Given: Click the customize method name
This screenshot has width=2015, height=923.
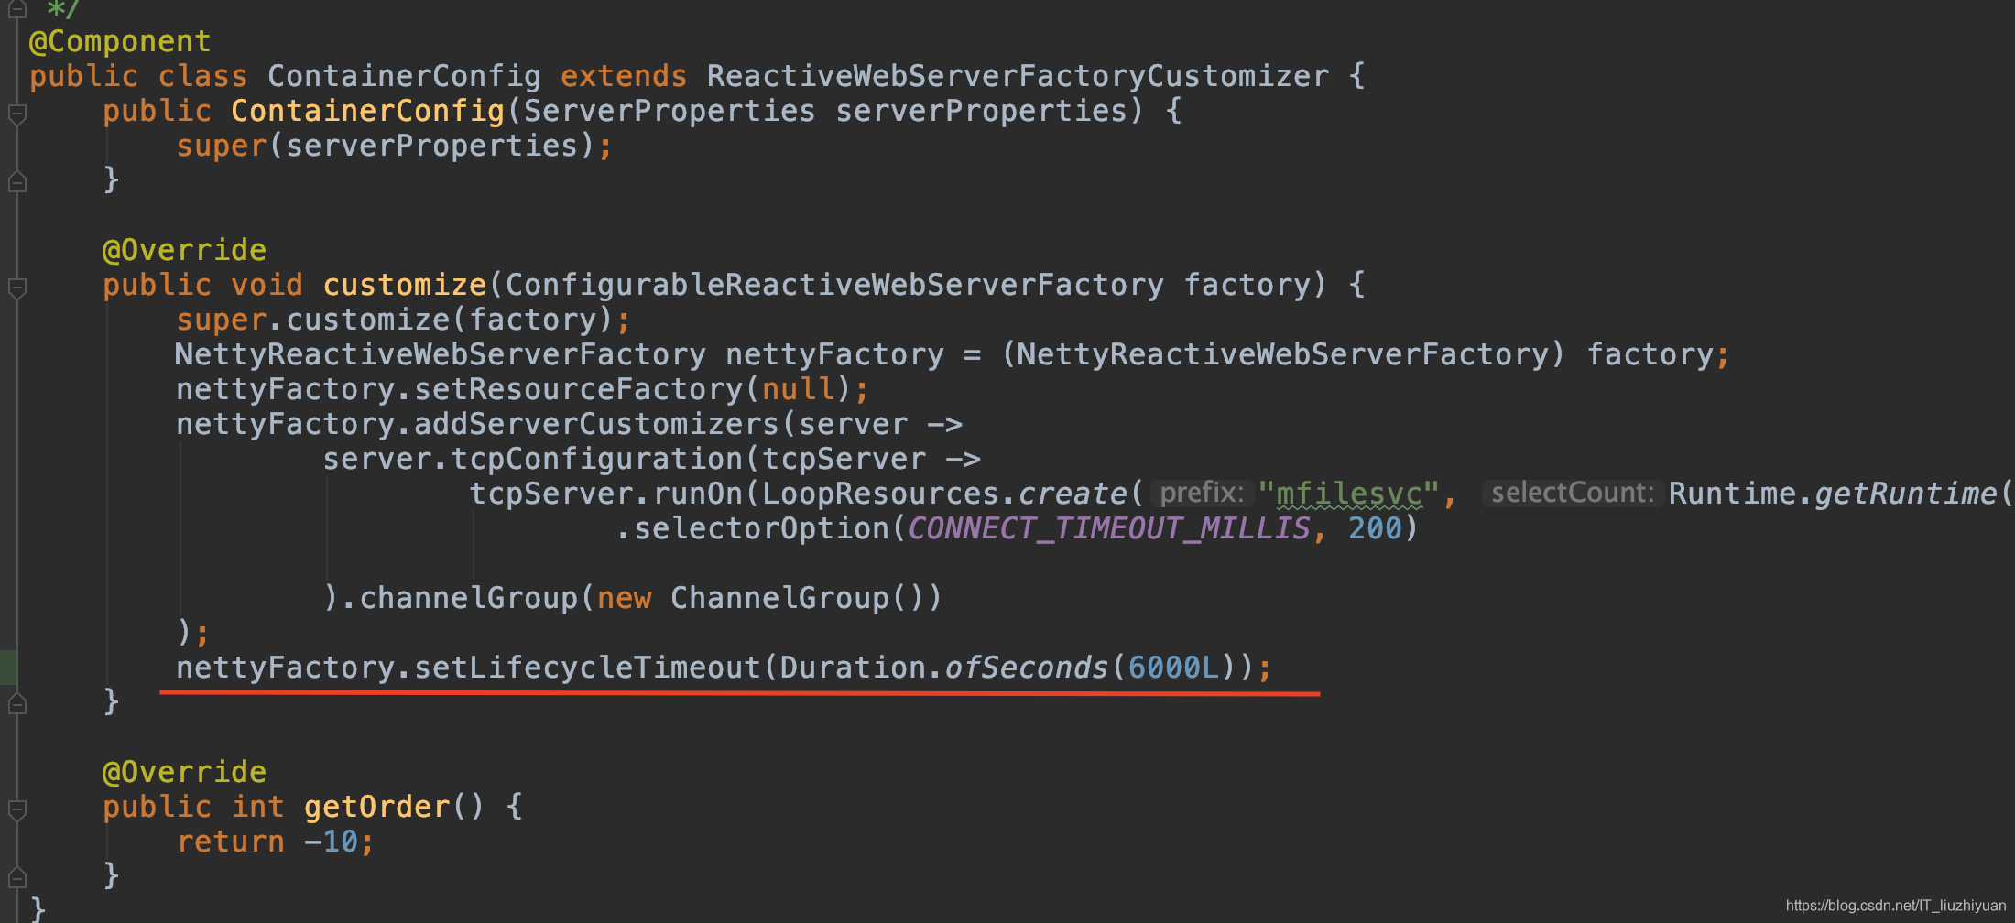Looking at the screenshot, I should coord(404,285).
